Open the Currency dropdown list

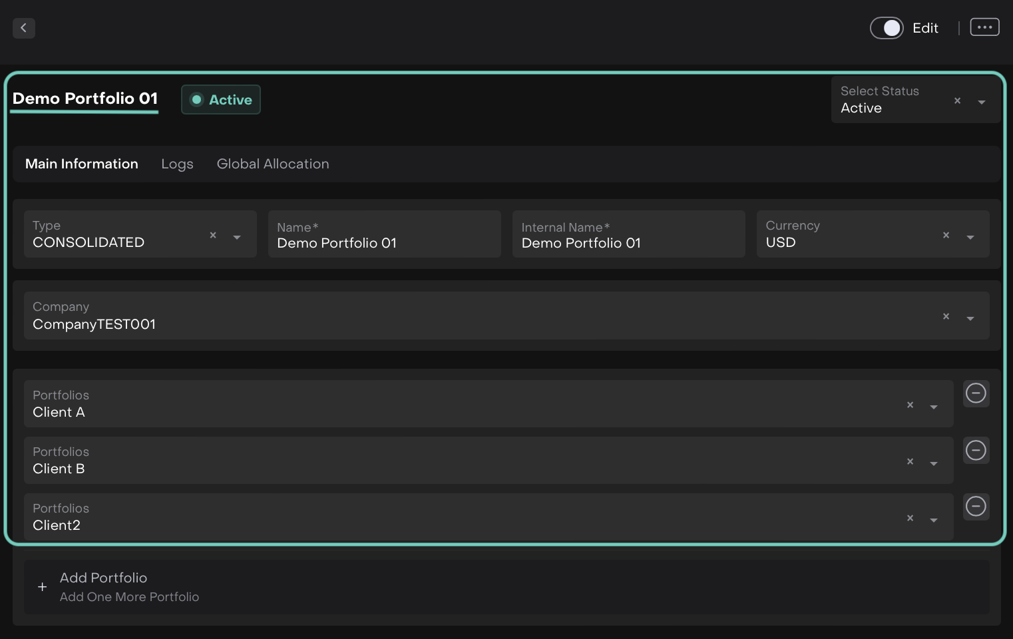point(970,237)
